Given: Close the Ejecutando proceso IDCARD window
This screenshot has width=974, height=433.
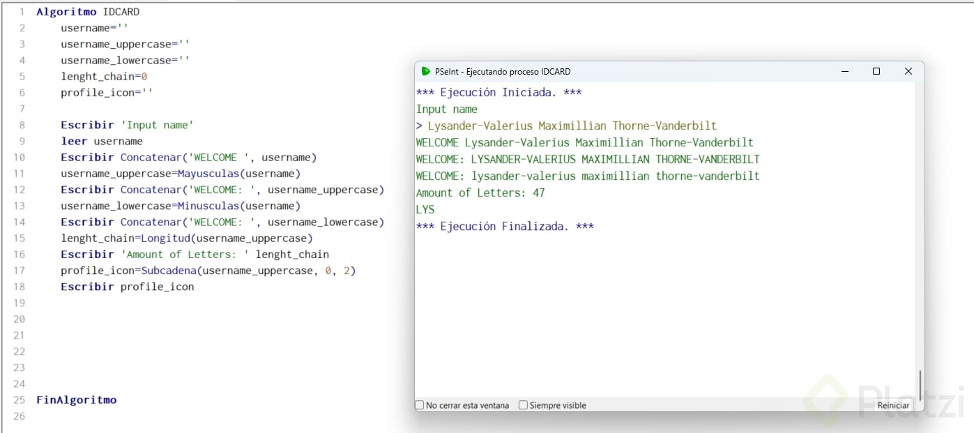Looking at the screenshot, I should 908,71.
